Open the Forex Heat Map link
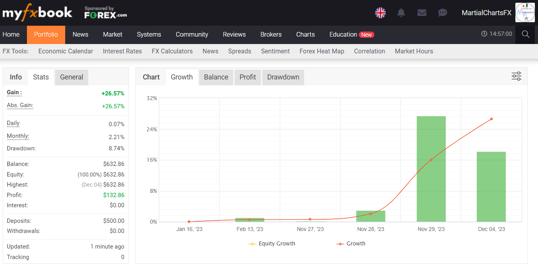Image resolution: width=538 pixels, height=268 pixels. [322, 51]
